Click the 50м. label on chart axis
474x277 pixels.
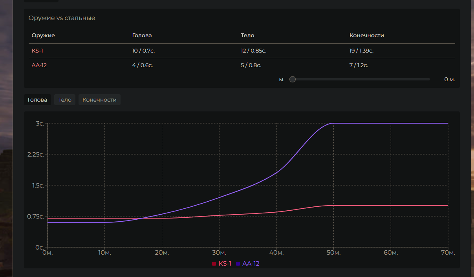click(x=333, y=253)
